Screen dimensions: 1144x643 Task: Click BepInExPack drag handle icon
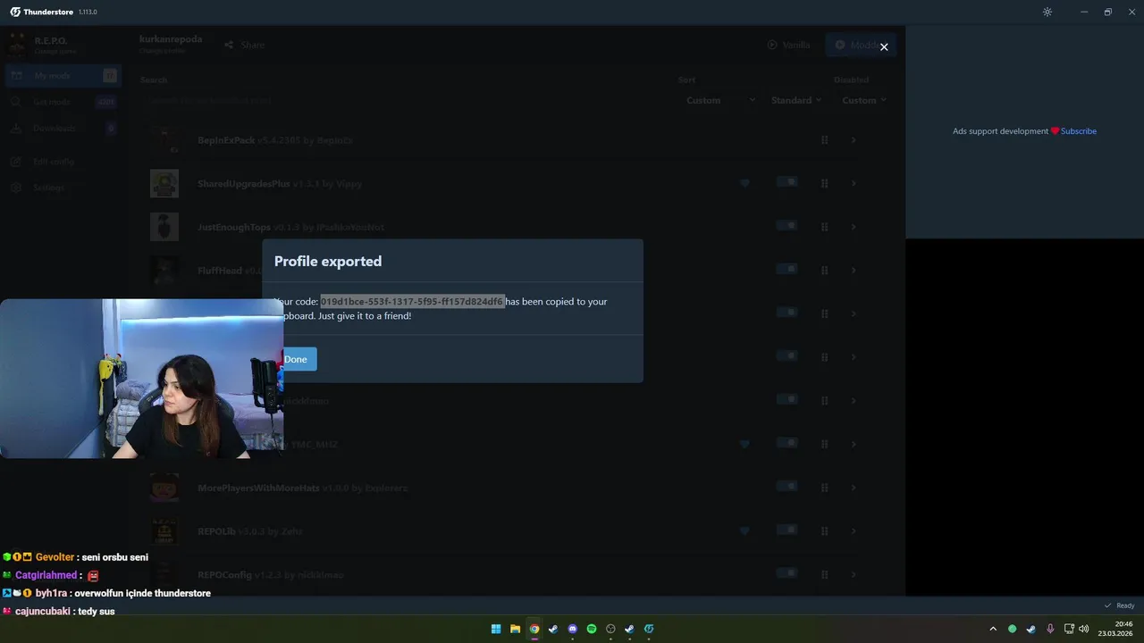(x=825, y=140)
